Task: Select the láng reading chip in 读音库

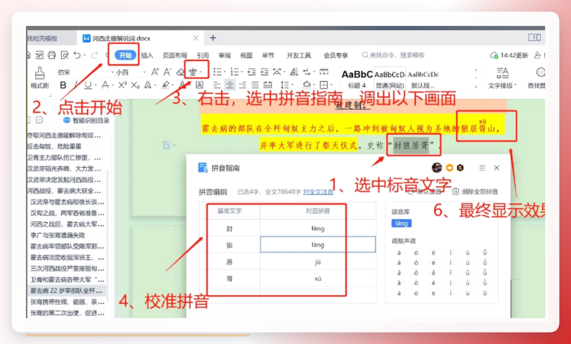Action: click(x=401, y=223)
